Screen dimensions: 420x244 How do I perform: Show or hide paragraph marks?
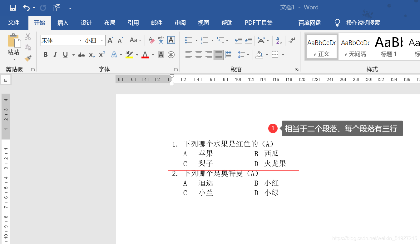click(x=292, y=40)
